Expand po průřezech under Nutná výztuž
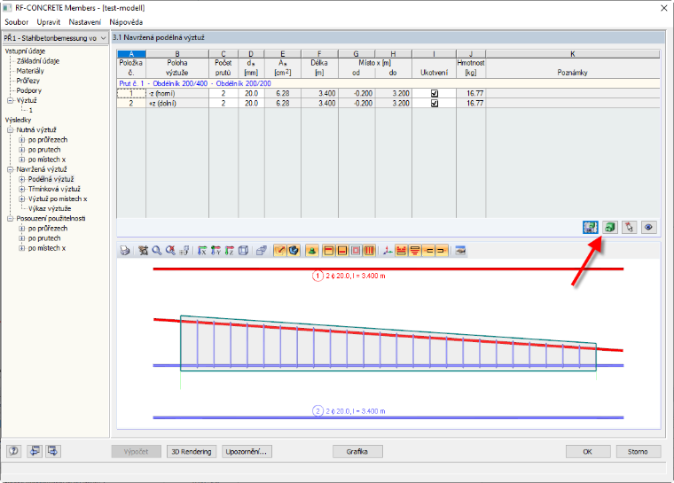674x483 pixels. click(21, 140)
